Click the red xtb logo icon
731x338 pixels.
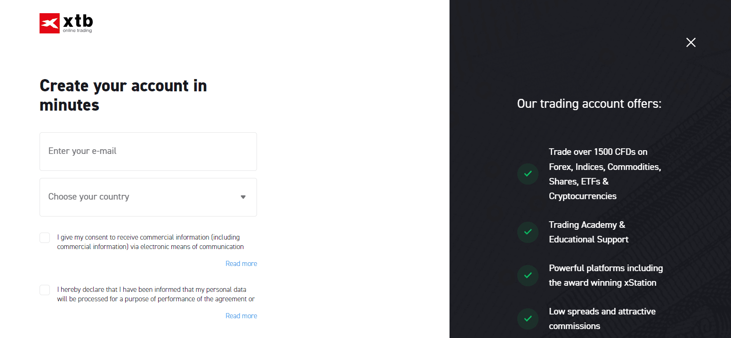(49, 24)
